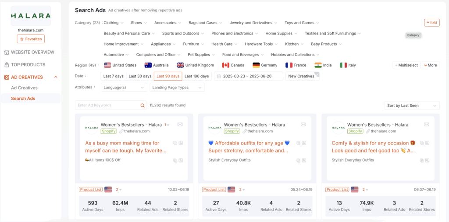
Task: Click the Enter Ad Keywords input field
Action: (108, 105)
